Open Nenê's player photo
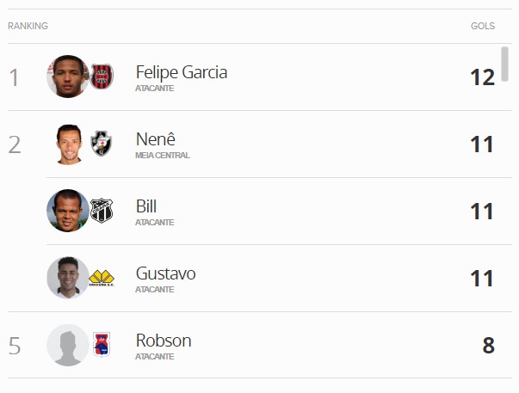 67,144
